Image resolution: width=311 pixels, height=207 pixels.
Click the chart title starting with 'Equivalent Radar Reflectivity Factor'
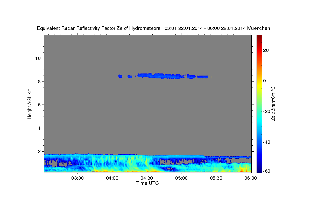pos(153,28)
